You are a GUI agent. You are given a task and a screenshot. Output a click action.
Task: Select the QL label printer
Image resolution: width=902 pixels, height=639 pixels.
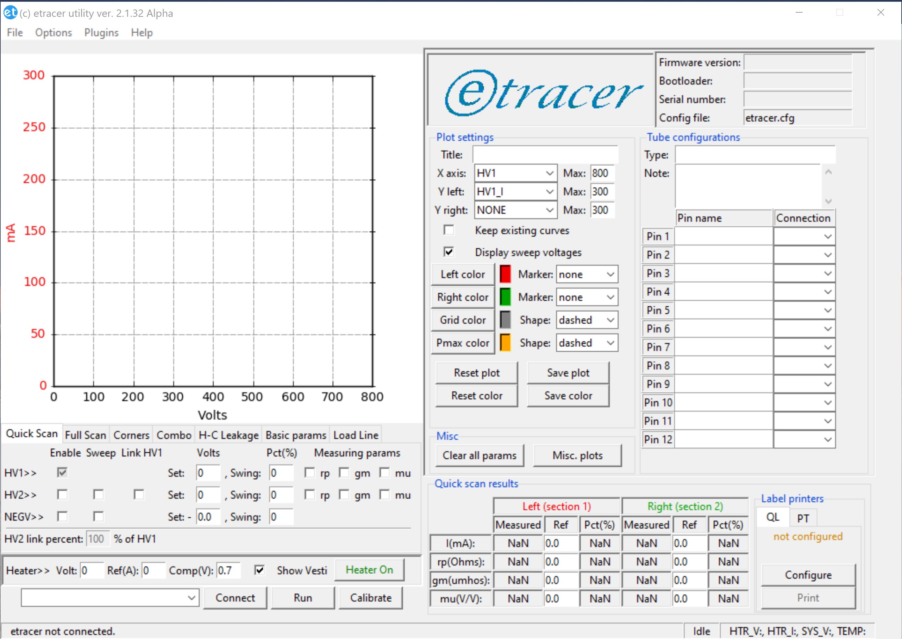pos(772,517)
